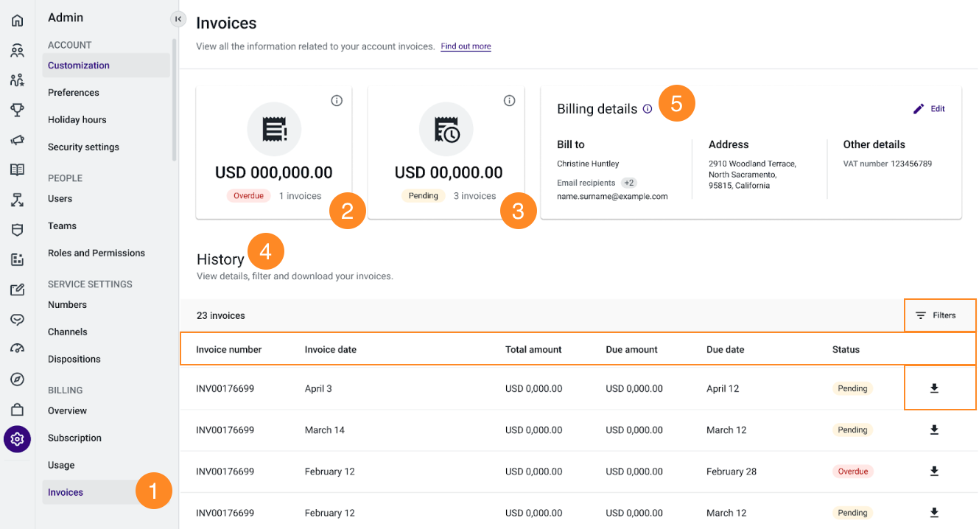Click info icon on Overdue invoices card
The height and width of the screenshot is (529, 979).
pyautogui.click(x=337, y=101)
